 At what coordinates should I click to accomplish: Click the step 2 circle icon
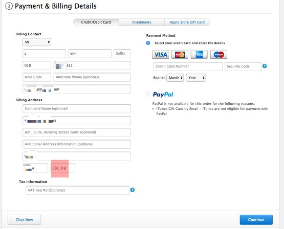point(9,6)
